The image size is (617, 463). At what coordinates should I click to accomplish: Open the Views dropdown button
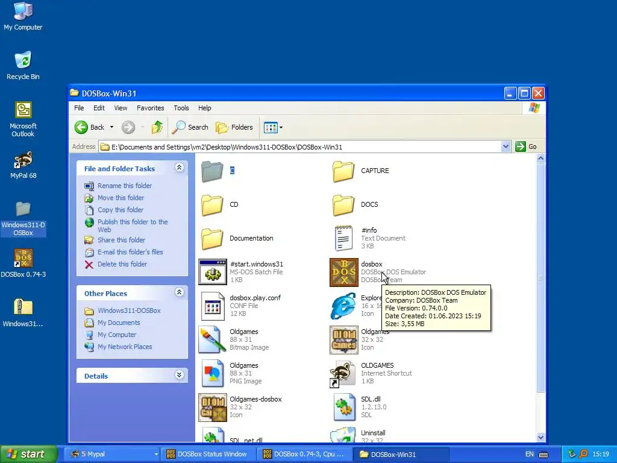(x=274, y=127)
